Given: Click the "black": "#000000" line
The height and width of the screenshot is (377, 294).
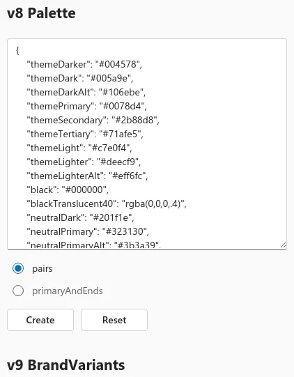Looking at the screenshot, I should click(x=68, y=190).
